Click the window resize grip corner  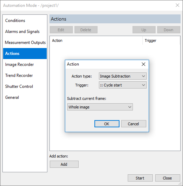tap(180, 183)
